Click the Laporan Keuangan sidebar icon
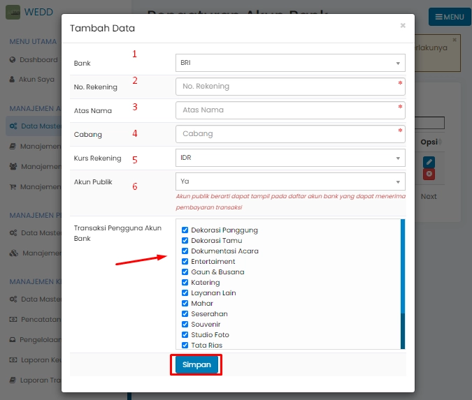Screen dimensions: 472x400 coord(13,360)
